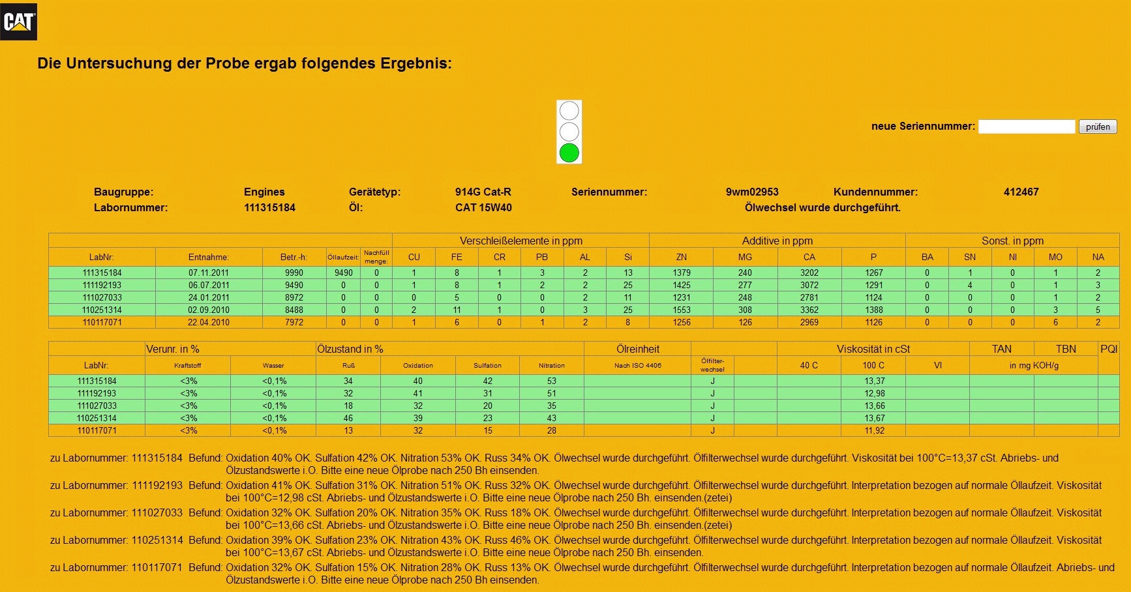Click the 'Ruß' column header
The width and height of the screenshot is (1131, 592).
point(348,365)
